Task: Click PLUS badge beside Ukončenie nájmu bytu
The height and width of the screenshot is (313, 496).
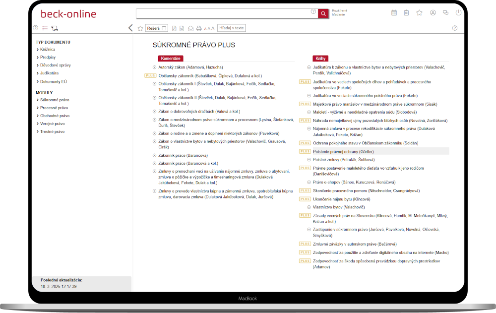Action: (305, 199)
